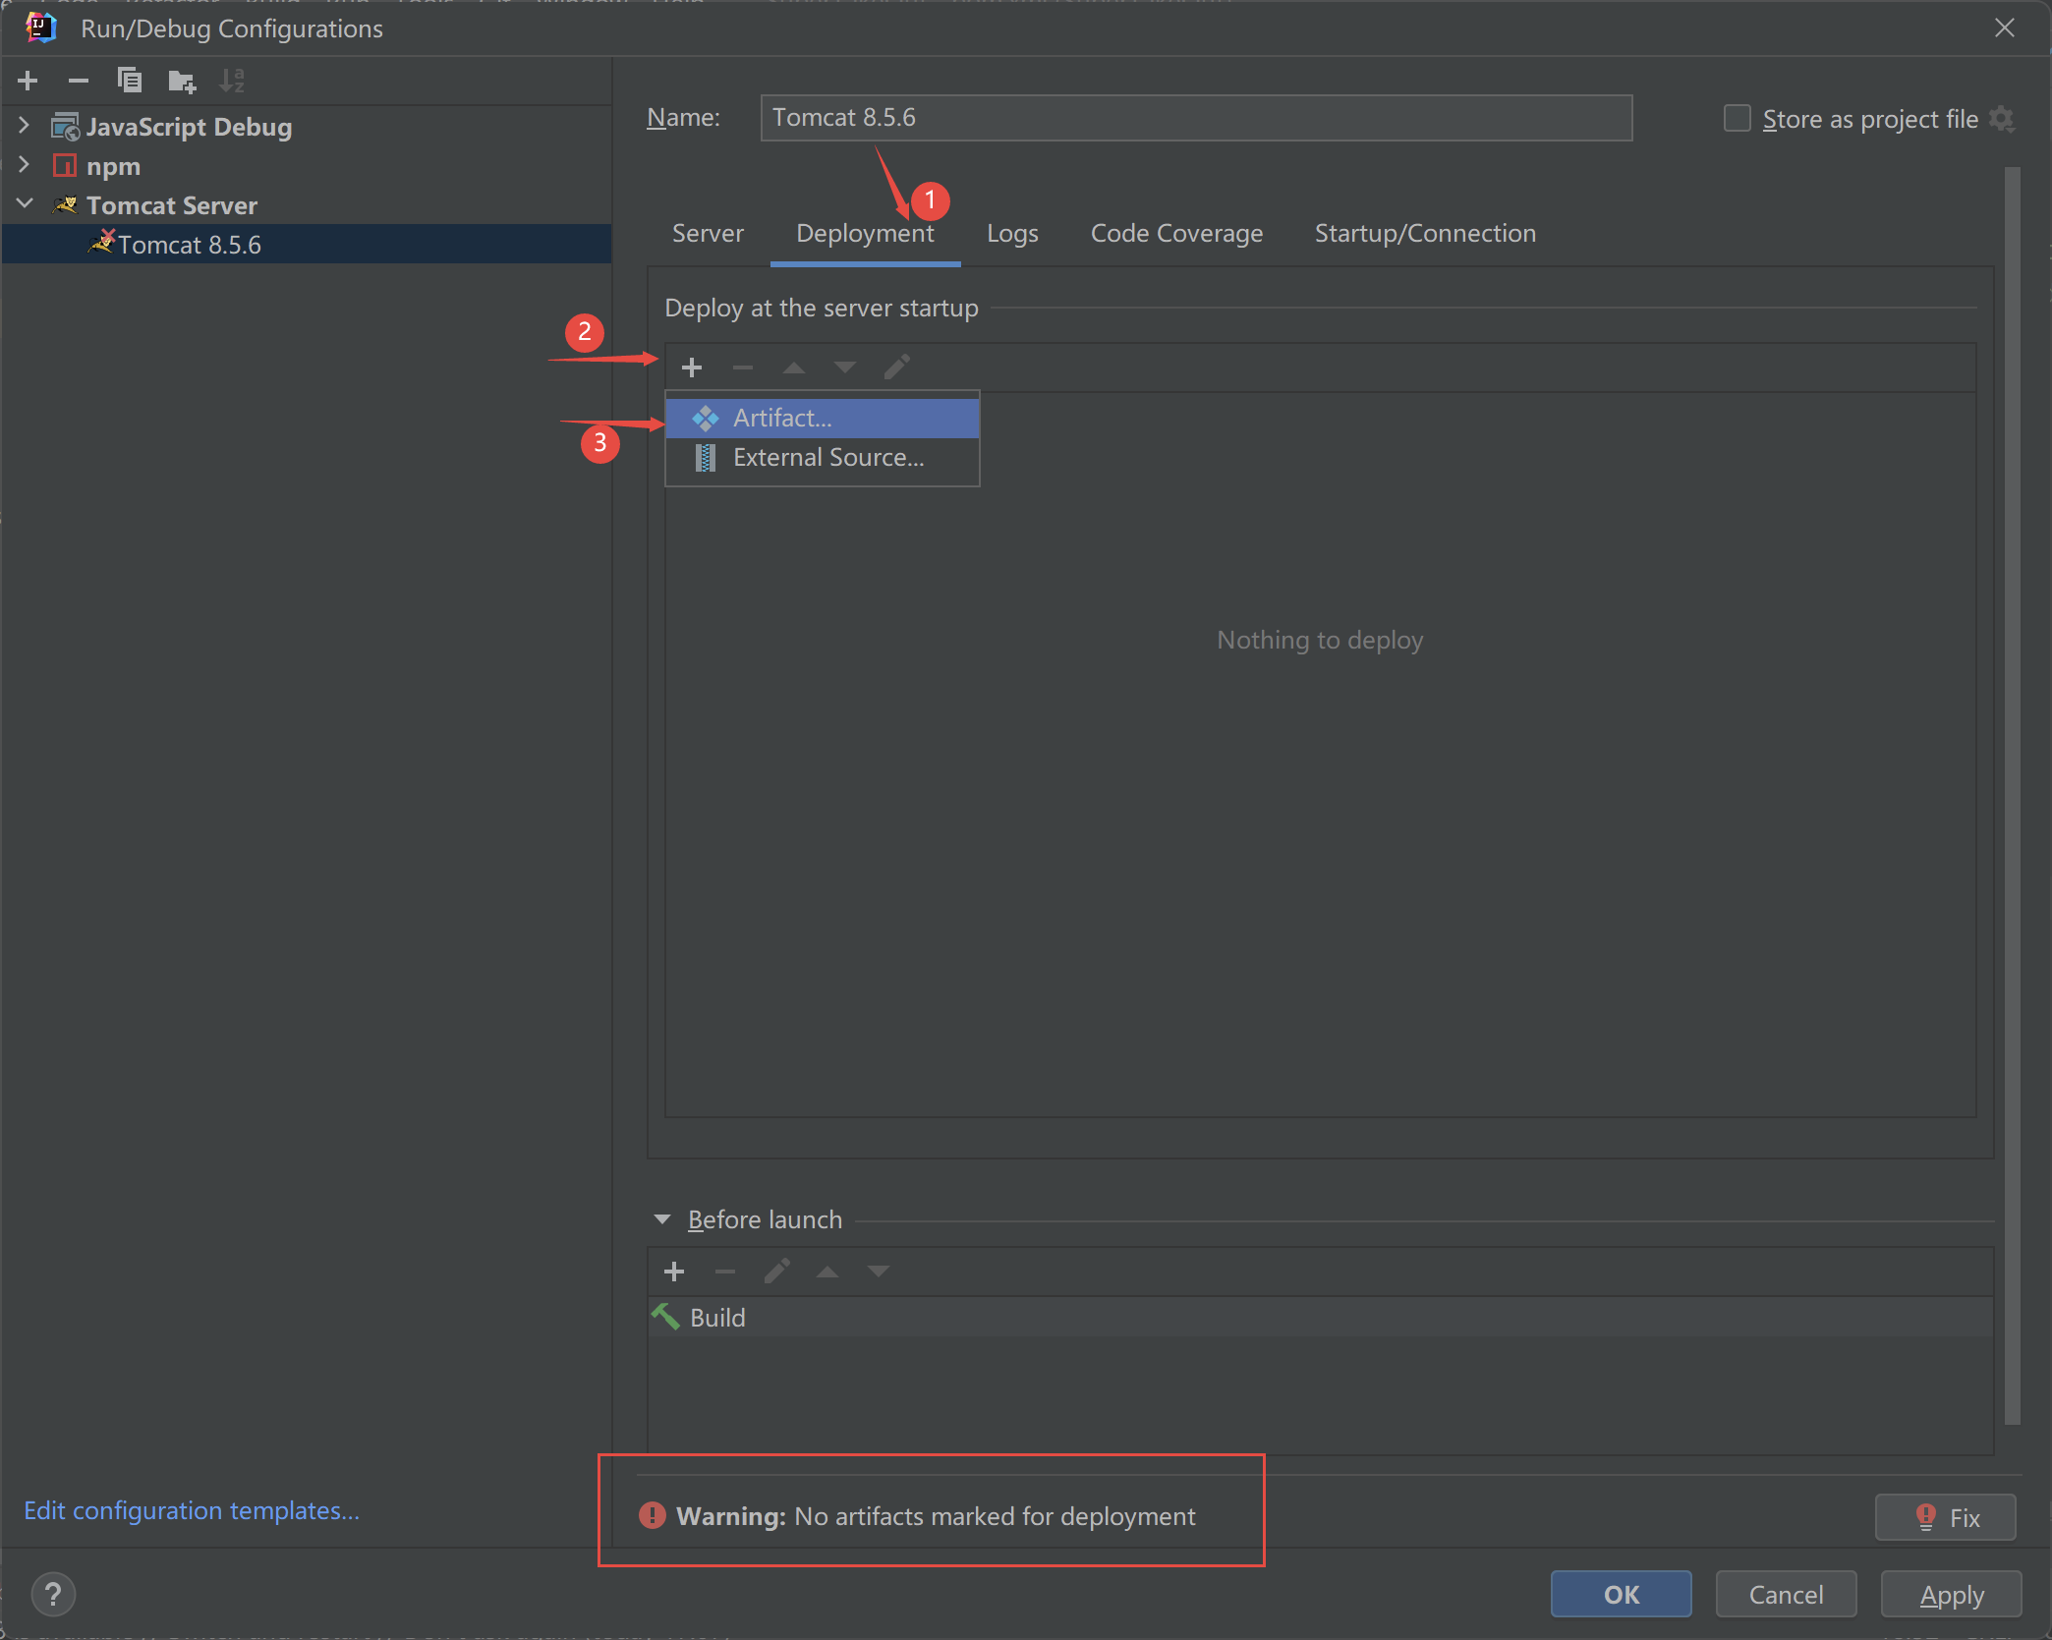This screenshot has height=1640, width=2052.
Task: Click the Store as project file gear icon
Action: 2002,119
